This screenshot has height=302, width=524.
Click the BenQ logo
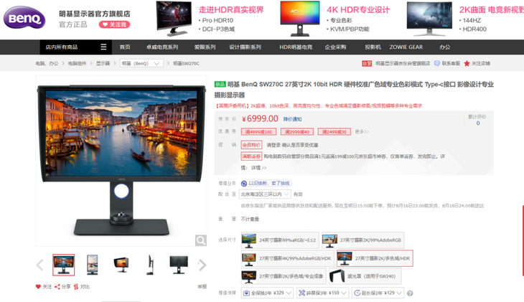(x=24, y=18)
